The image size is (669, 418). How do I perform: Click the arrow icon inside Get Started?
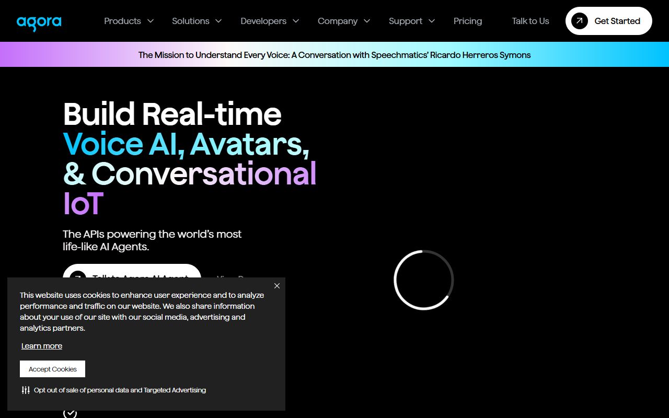coord(579,21)
